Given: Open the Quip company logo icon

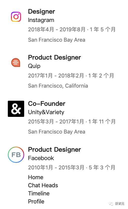Looking at the screenshot, I should [x=16, y=63].
